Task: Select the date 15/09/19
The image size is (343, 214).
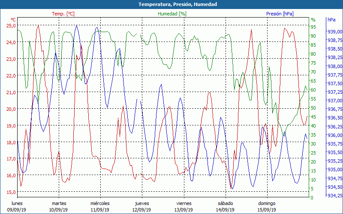Action: (x=266, y=210)
